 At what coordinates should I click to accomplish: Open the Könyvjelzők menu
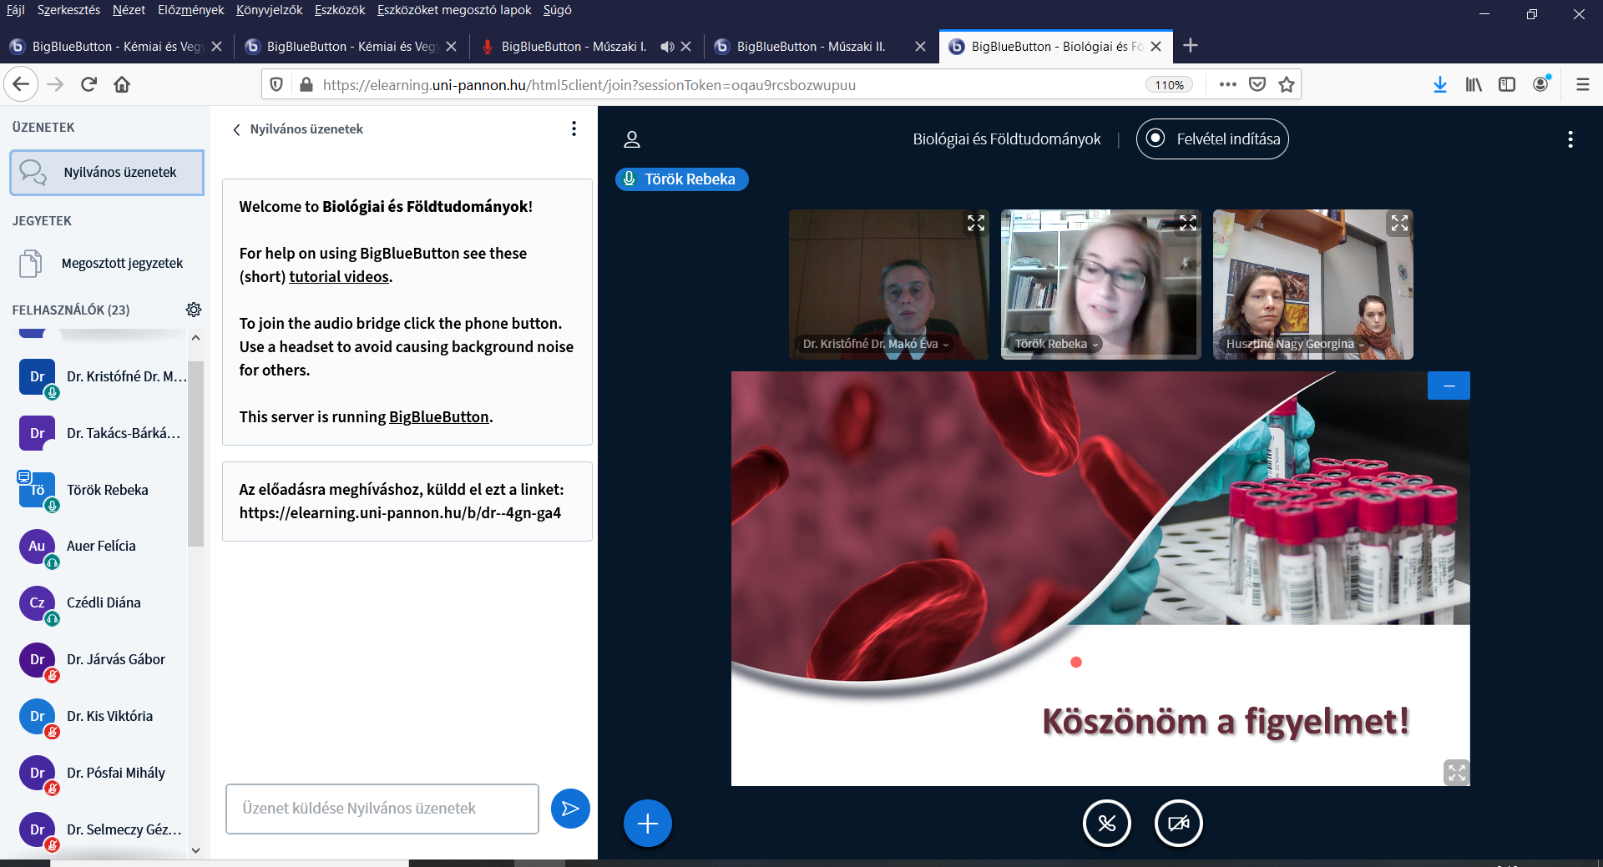[269, 10]
